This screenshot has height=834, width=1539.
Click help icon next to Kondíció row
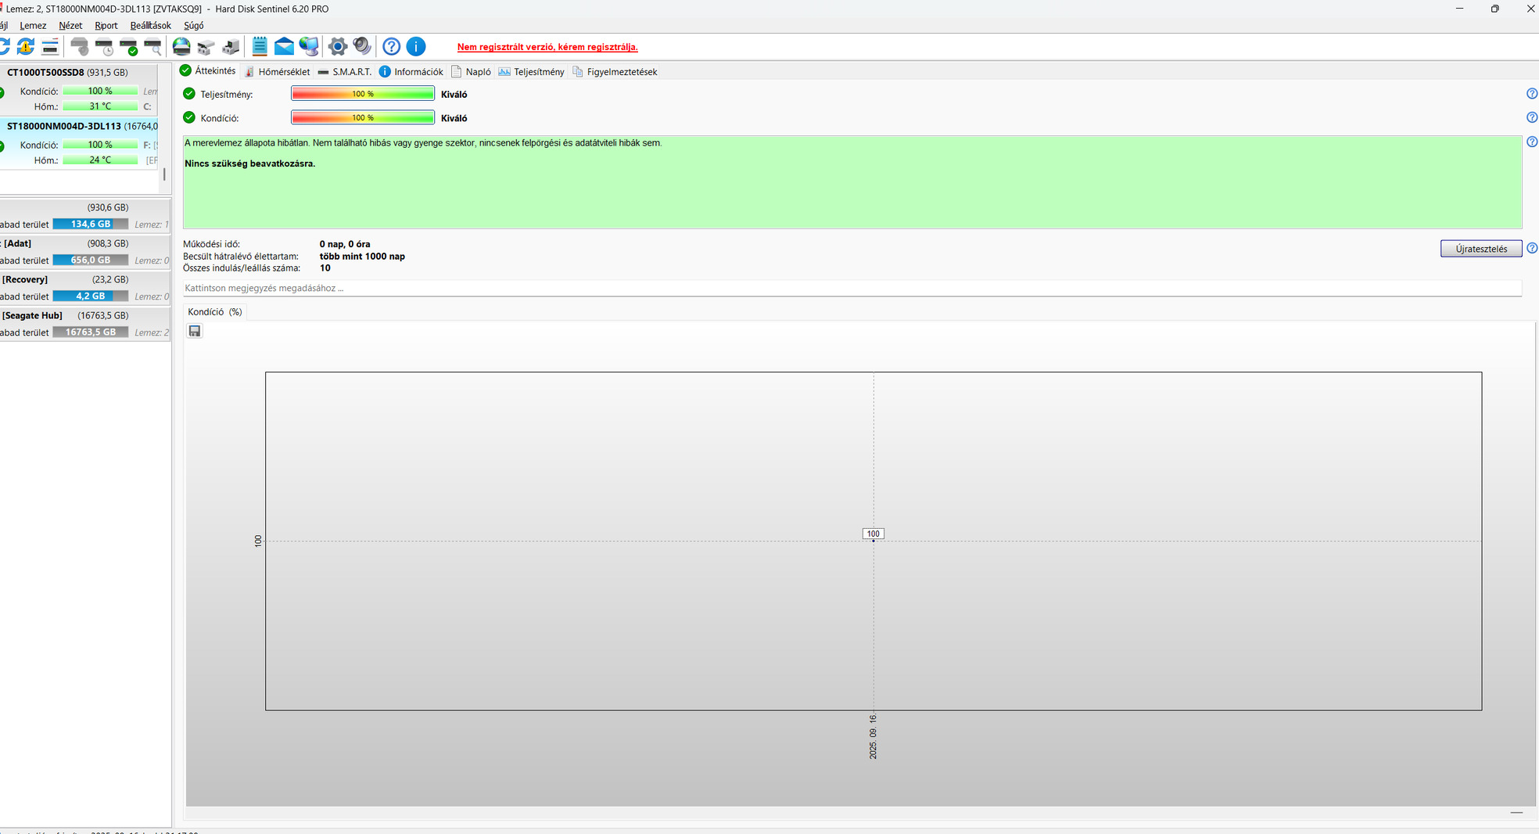tap(1531, 117)
